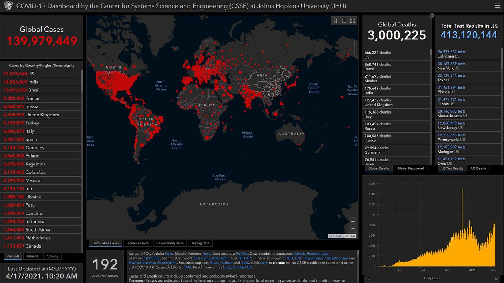Open the Lancet article 'Here' link
Image resolution: width=504 pixels, height=283 pixels.
pyautogui.click(x=169, y=254)
